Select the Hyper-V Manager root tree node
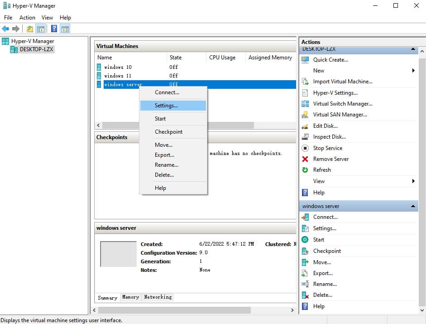This screenshot has height=324, width=426. click(33, 41)
